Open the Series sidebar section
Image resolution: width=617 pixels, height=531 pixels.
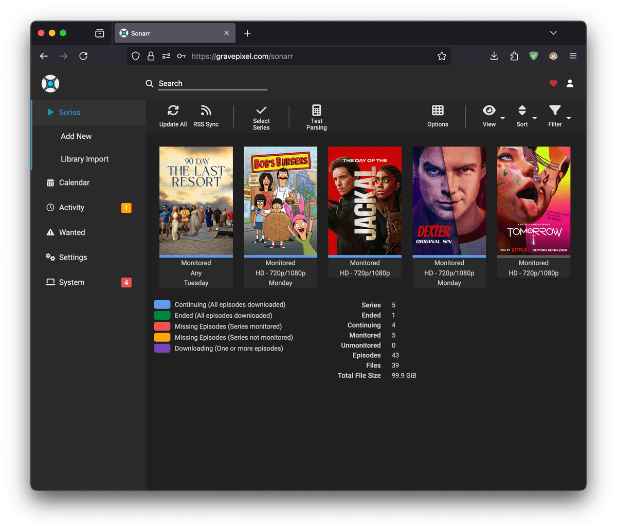pos(89,113)
